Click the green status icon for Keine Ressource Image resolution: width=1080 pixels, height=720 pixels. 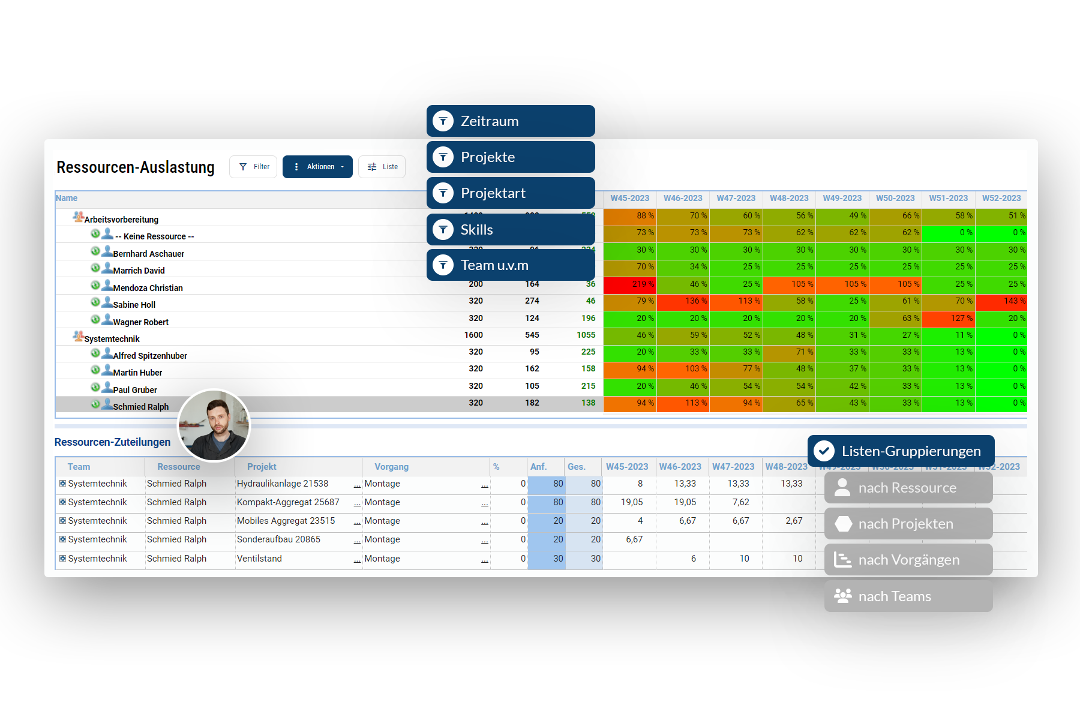(x=95, y=233)
